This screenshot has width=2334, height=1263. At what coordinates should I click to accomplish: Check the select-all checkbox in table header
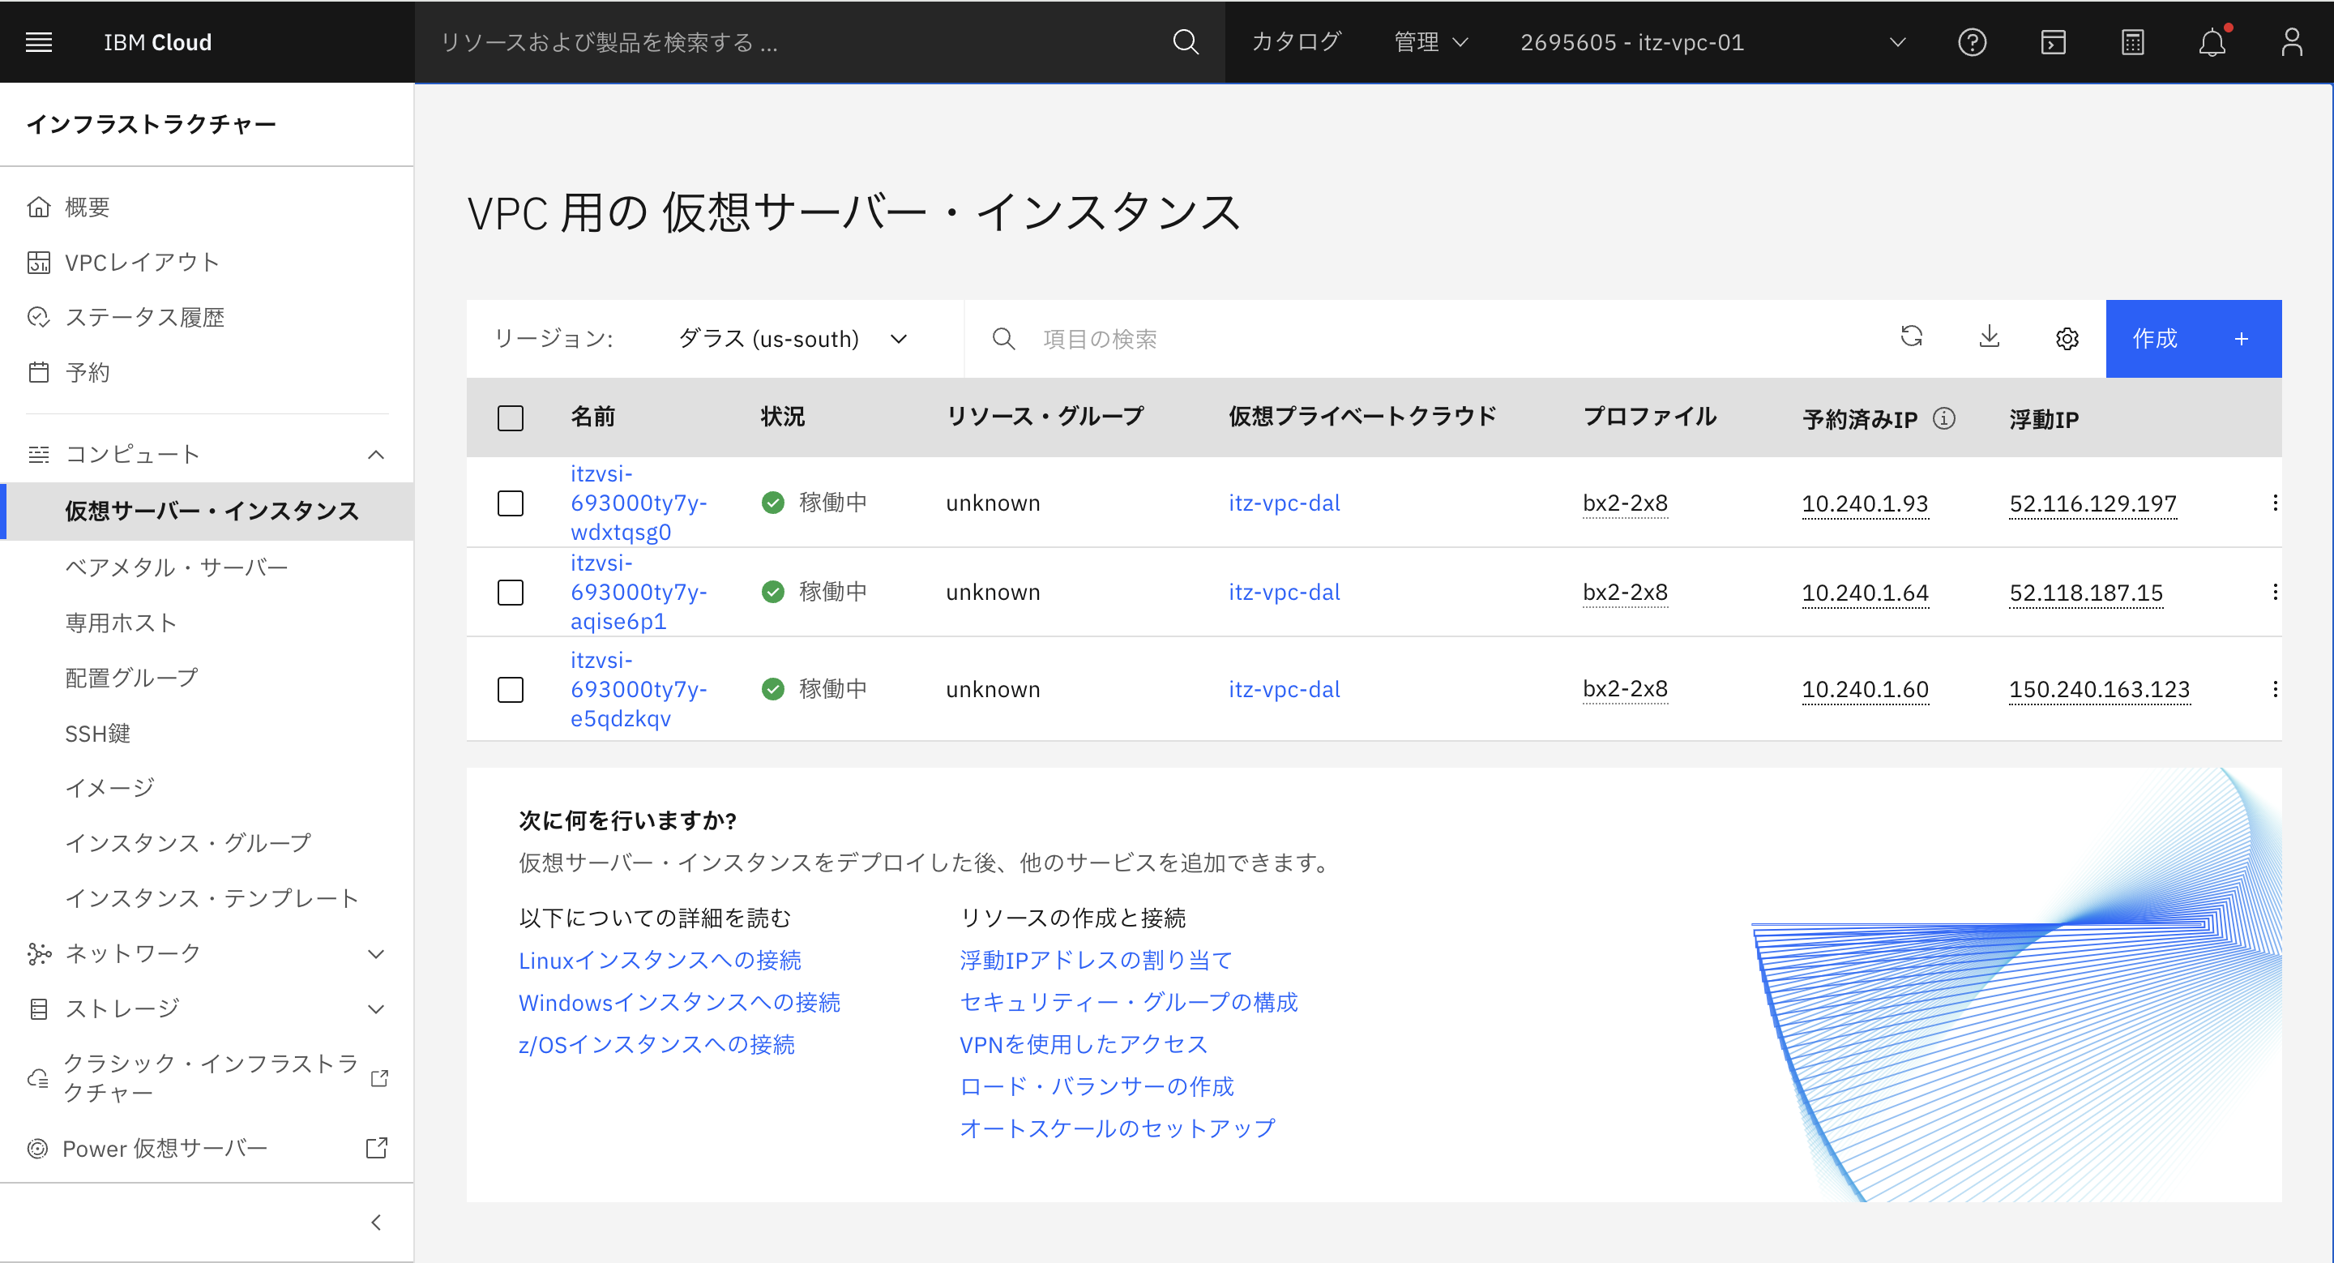point(510,417)
